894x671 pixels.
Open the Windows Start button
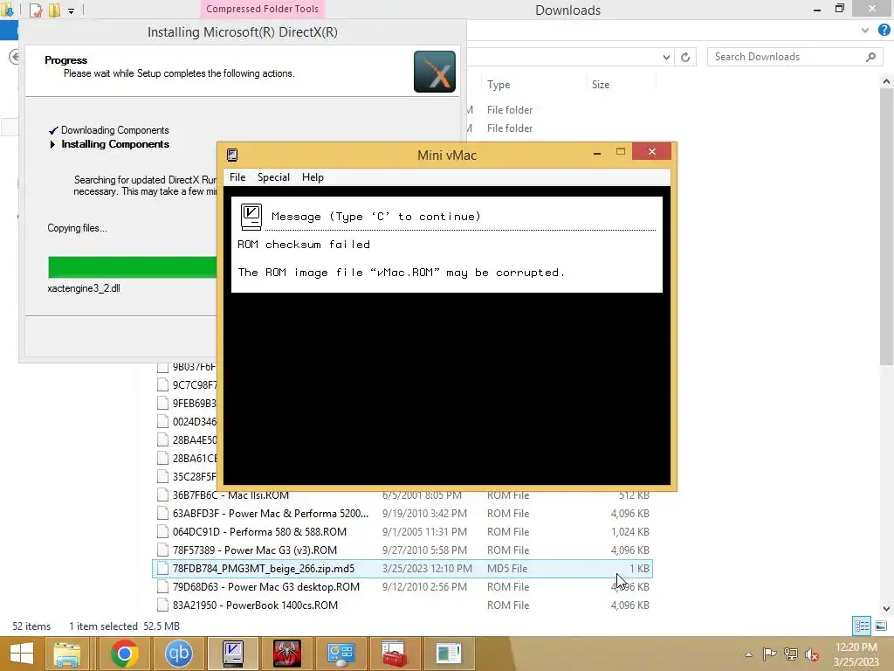tap(22, 654)
